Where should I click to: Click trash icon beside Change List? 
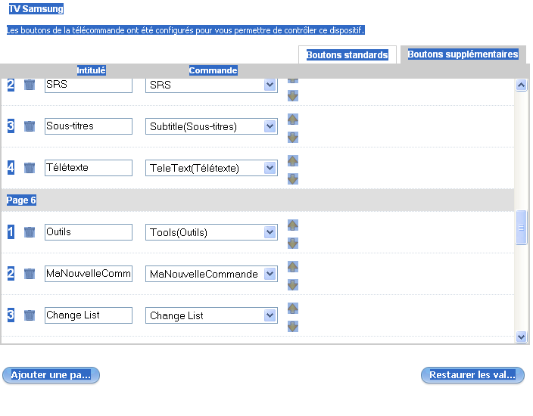tap(30, 315)
